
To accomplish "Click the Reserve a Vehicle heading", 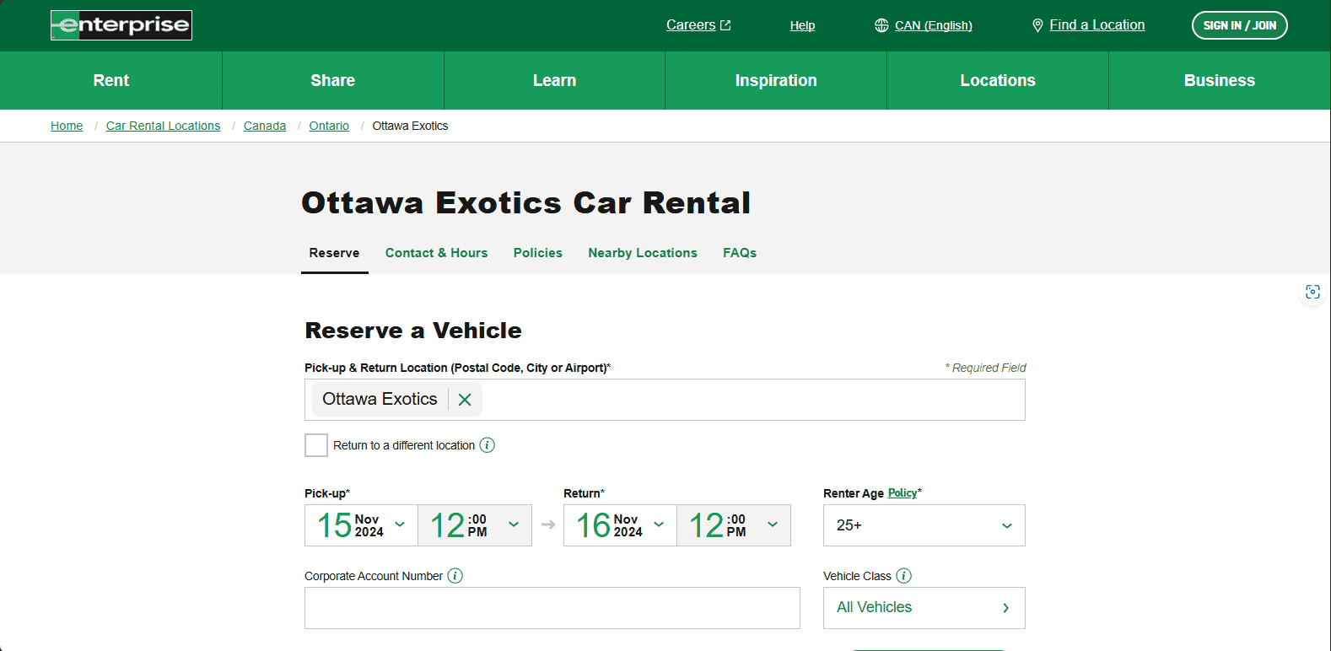I will pos(413,331).
